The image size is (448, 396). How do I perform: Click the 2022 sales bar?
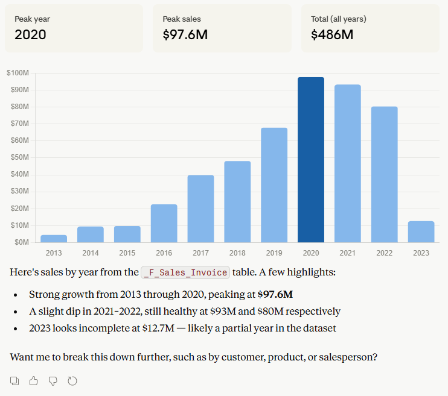[x=384, y=175]
